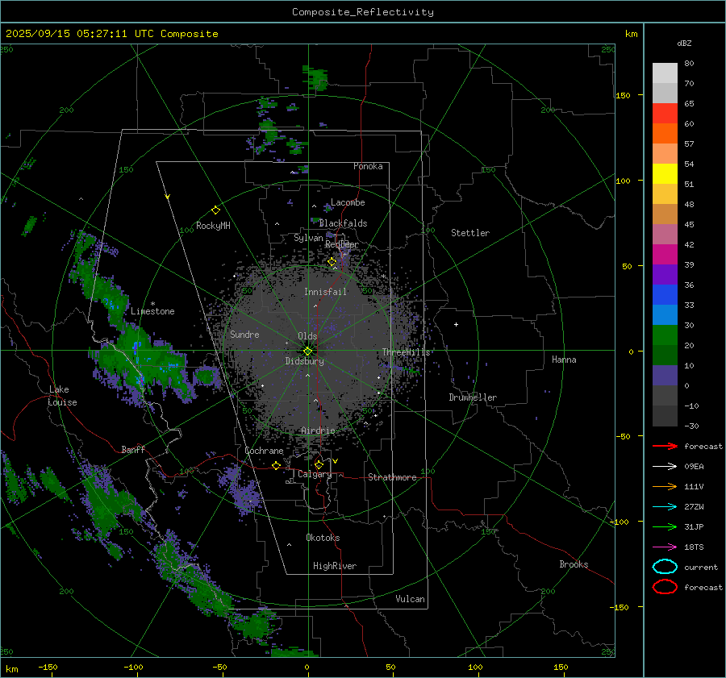Click the Okotoks city label

pos(323,537)
